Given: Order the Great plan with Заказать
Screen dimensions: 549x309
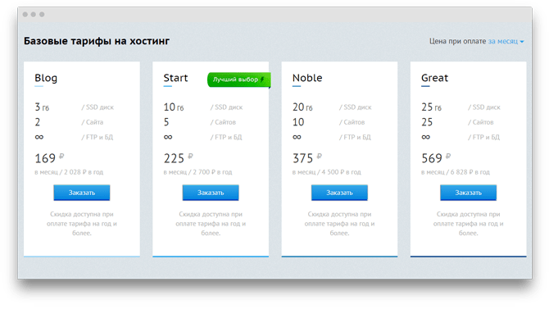Looking at the screenshot, I should (x=468, y=193).
